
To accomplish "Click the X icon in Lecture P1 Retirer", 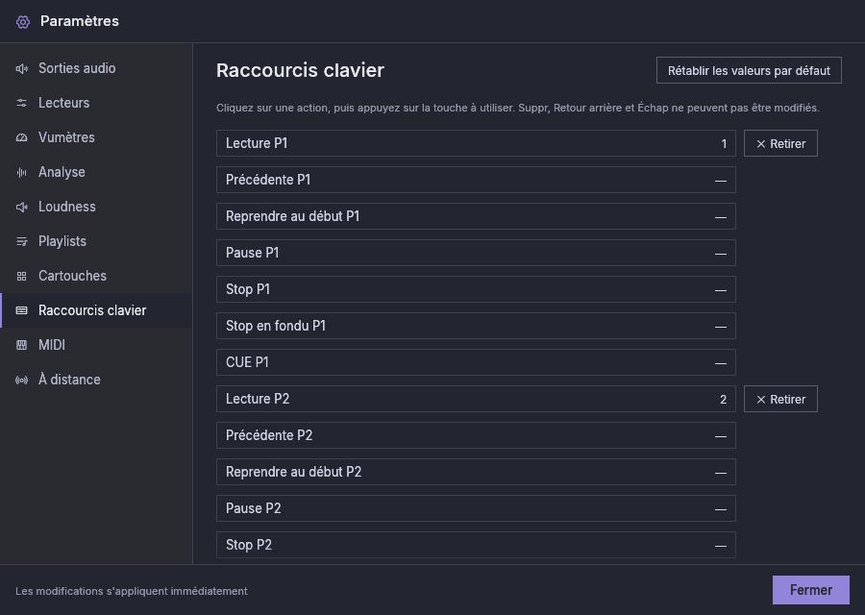I will pos(761,144).
